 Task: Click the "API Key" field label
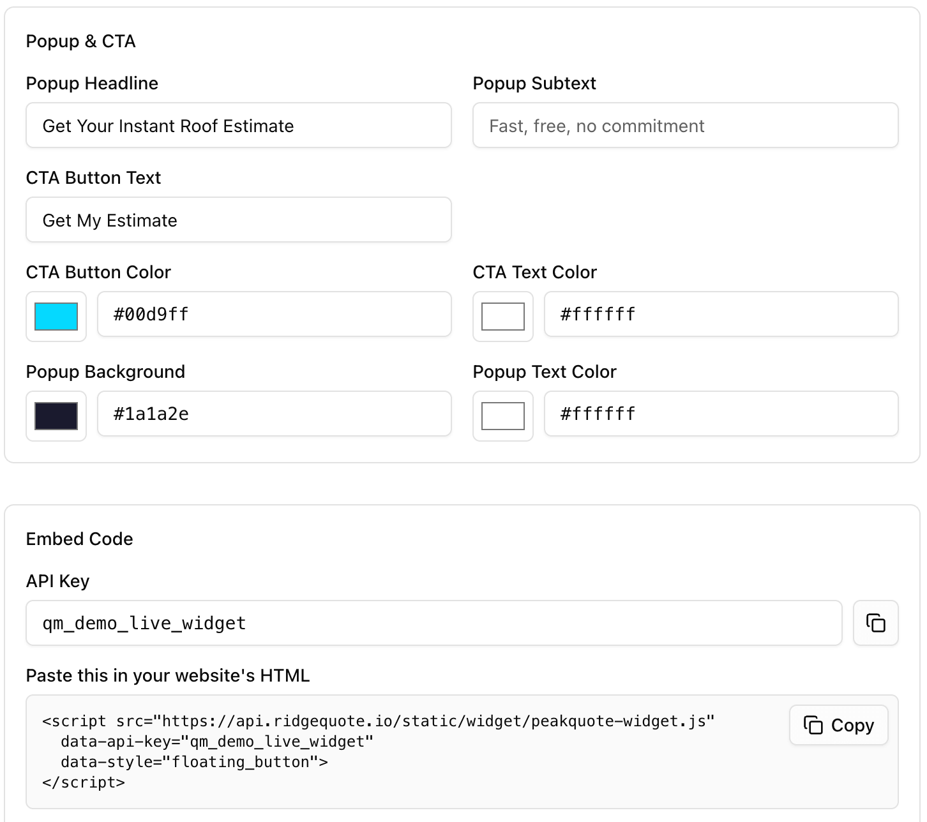pos(57,581)
